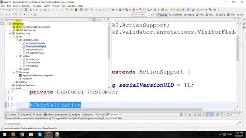Click the green resume play icon in top toolbar
Viewport: 246px width, 138px height.
[206, 10]
